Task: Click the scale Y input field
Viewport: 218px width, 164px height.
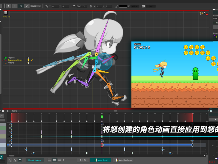Action: point(109,6)
